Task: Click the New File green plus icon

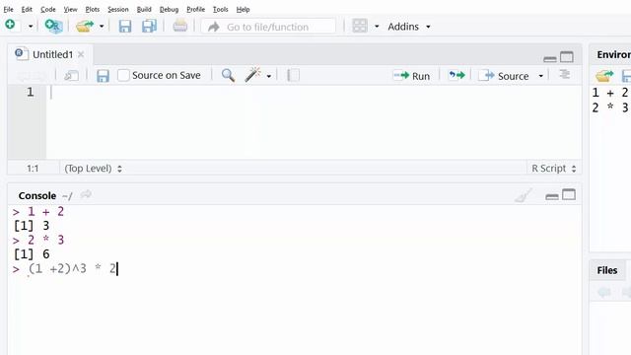Action: (x=11, y=26)
